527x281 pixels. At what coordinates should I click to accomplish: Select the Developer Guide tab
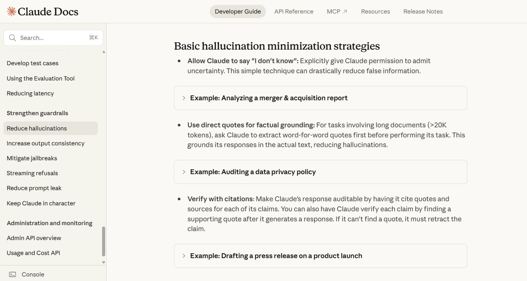pos(237,11)
